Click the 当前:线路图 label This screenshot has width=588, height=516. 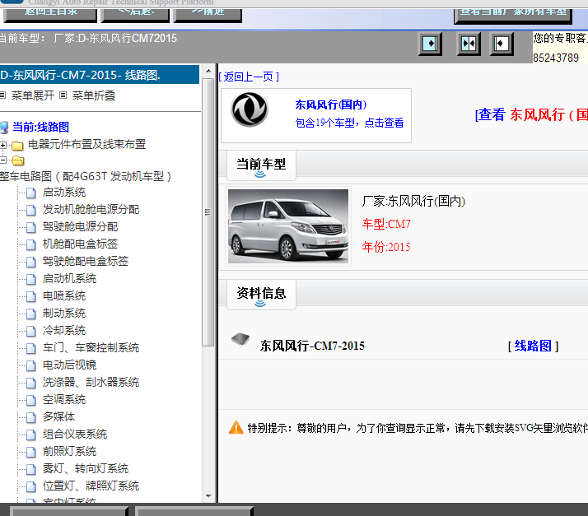41,127
